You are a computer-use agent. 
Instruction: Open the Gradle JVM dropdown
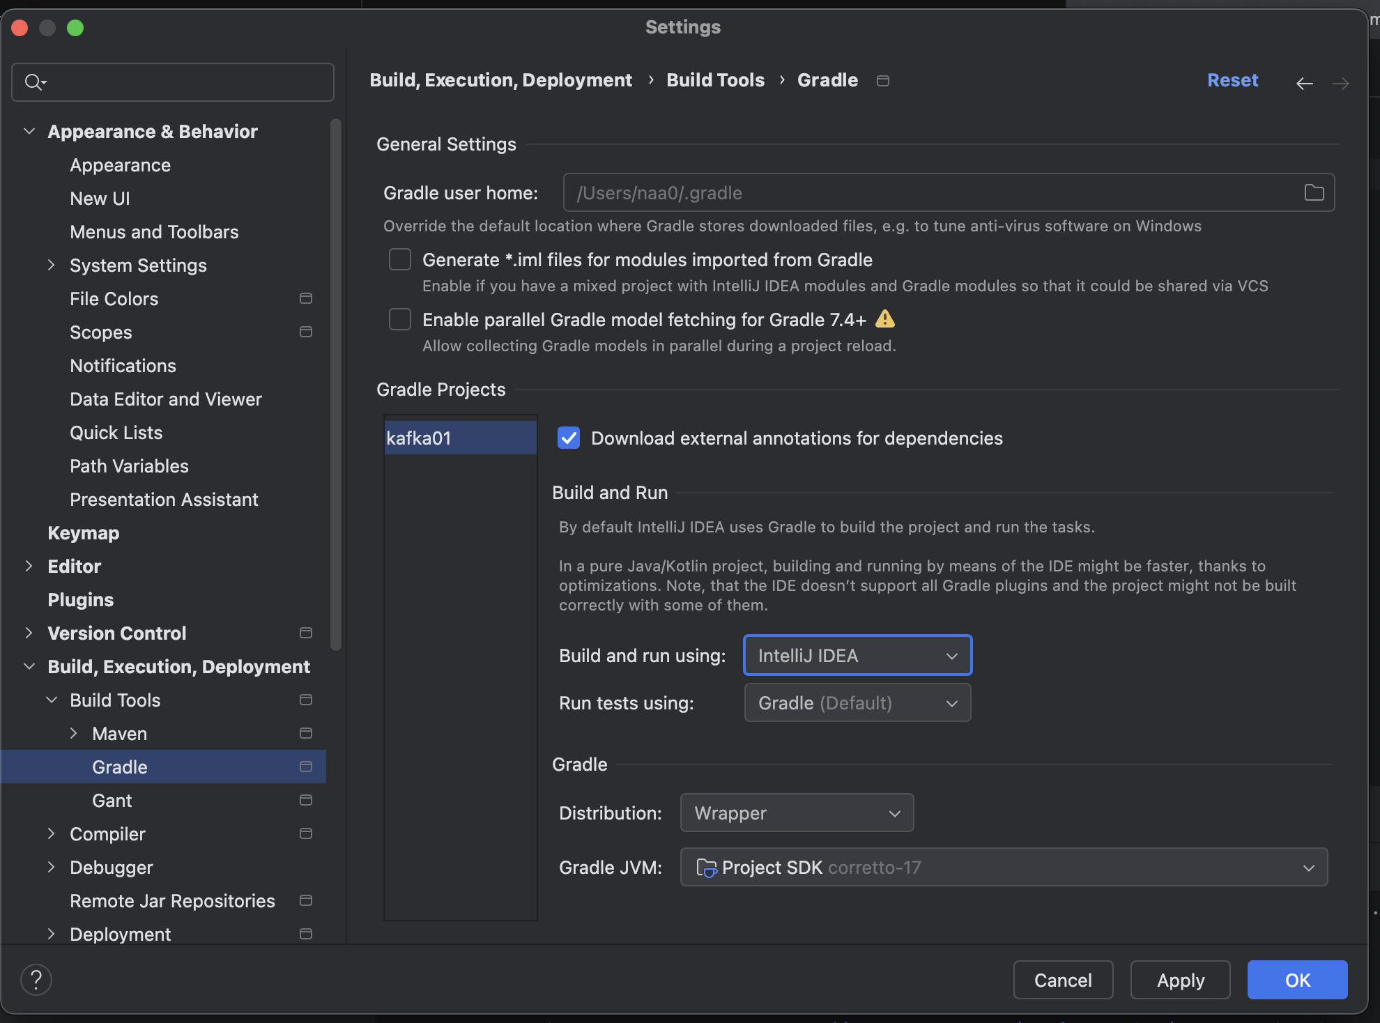[1004, 867]
